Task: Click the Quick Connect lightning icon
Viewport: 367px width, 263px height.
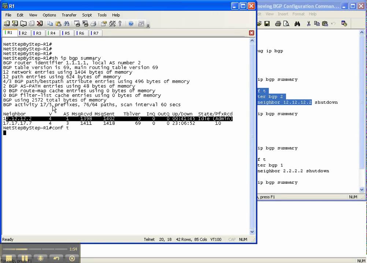Action: pyautogui.click(x=15, y=23)
